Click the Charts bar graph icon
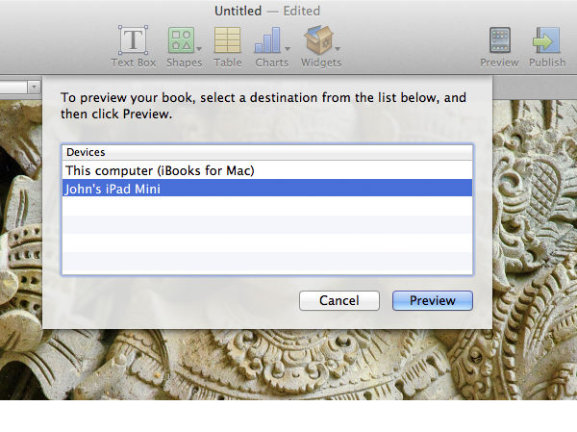 pos(267,39)
